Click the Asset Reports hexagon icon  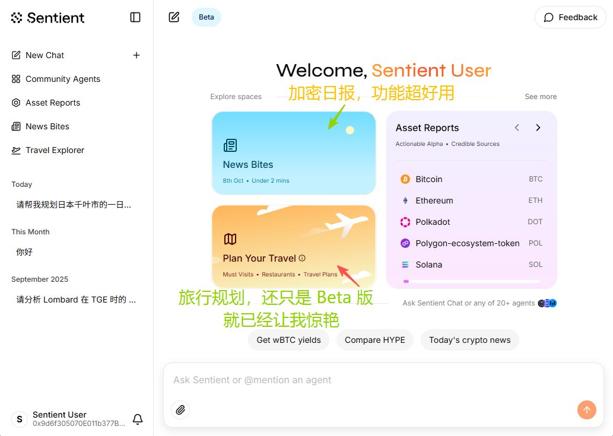(16, 103)
